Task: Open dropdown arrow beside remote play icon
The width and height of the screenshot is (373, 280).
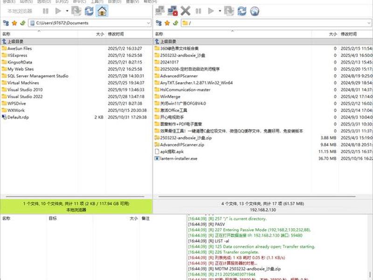Action: [x=220, y=11]
